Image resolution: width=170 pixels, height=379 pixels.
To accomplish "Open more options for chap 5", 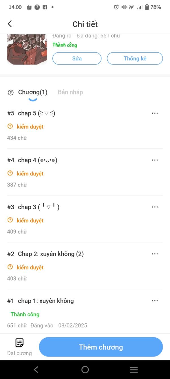I will [x=155, y=113].
